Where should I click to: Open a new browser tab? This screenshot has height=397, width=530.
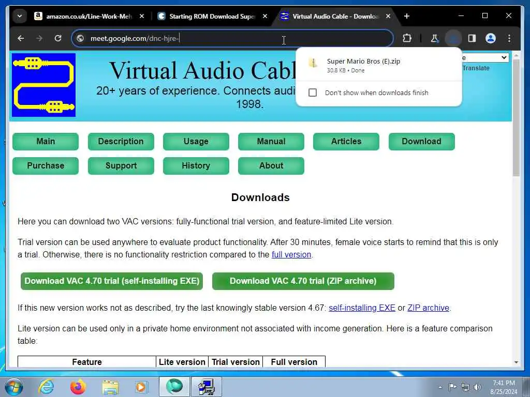[407, 16]
